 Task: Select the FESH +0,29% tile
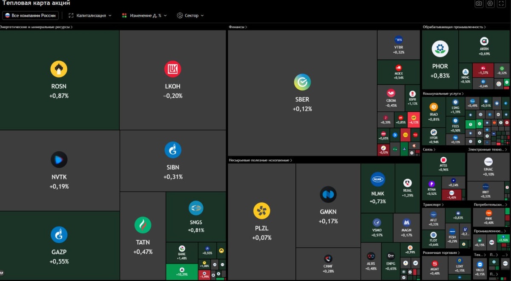(x=452, y=236)
